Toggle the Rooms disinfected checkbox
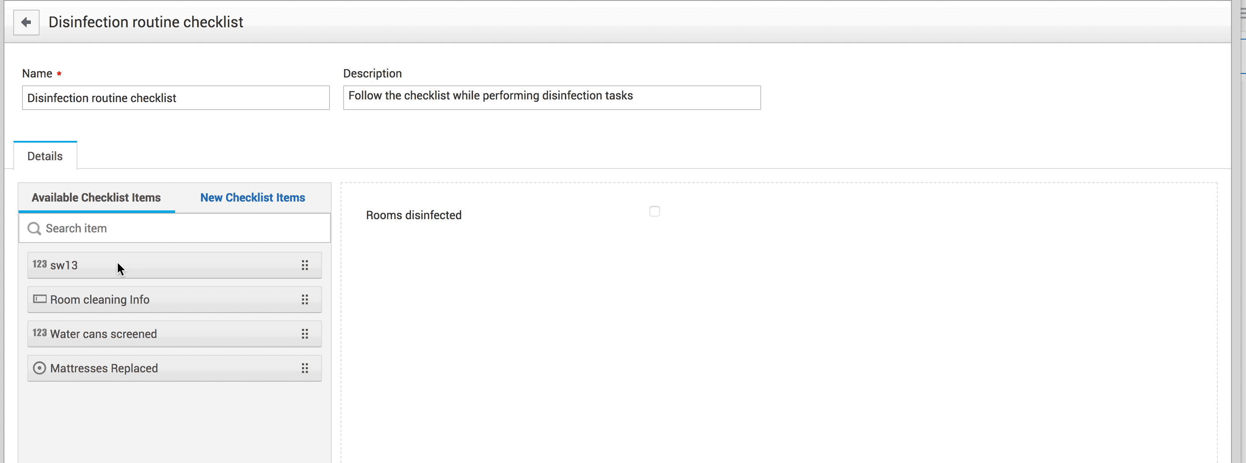 pyautogui.click(x=654, y=211)
